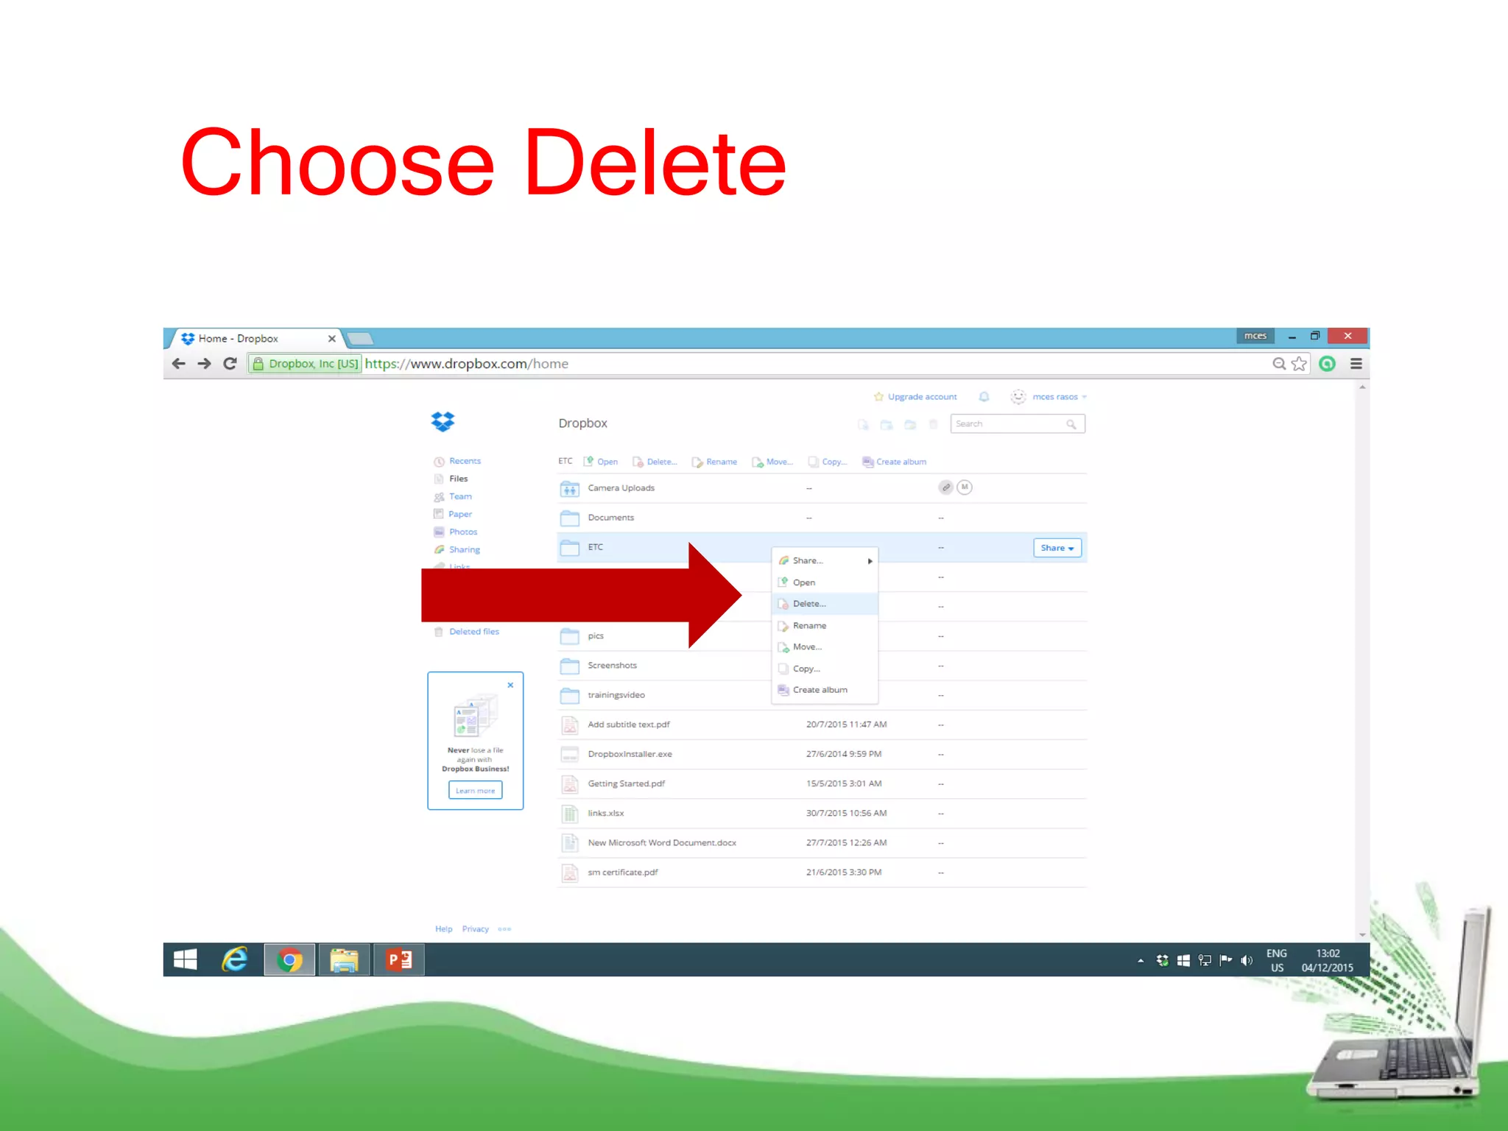The width and height of the screenshot is (1508, 1131).
Task: Click the trainingsvideo folder icon
Action: tap(570, 695)
